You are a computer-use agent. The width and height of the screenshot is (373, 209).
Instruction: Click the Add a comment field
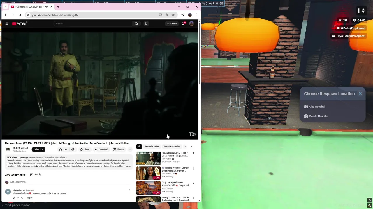pos(70,182)
